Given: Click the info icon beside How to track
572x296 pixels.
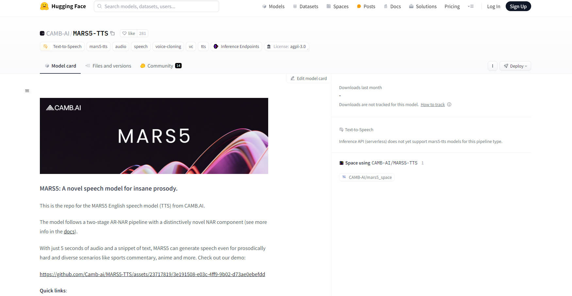Looking at the screenshot, I should pyautogui.click(x=449, y=104).
